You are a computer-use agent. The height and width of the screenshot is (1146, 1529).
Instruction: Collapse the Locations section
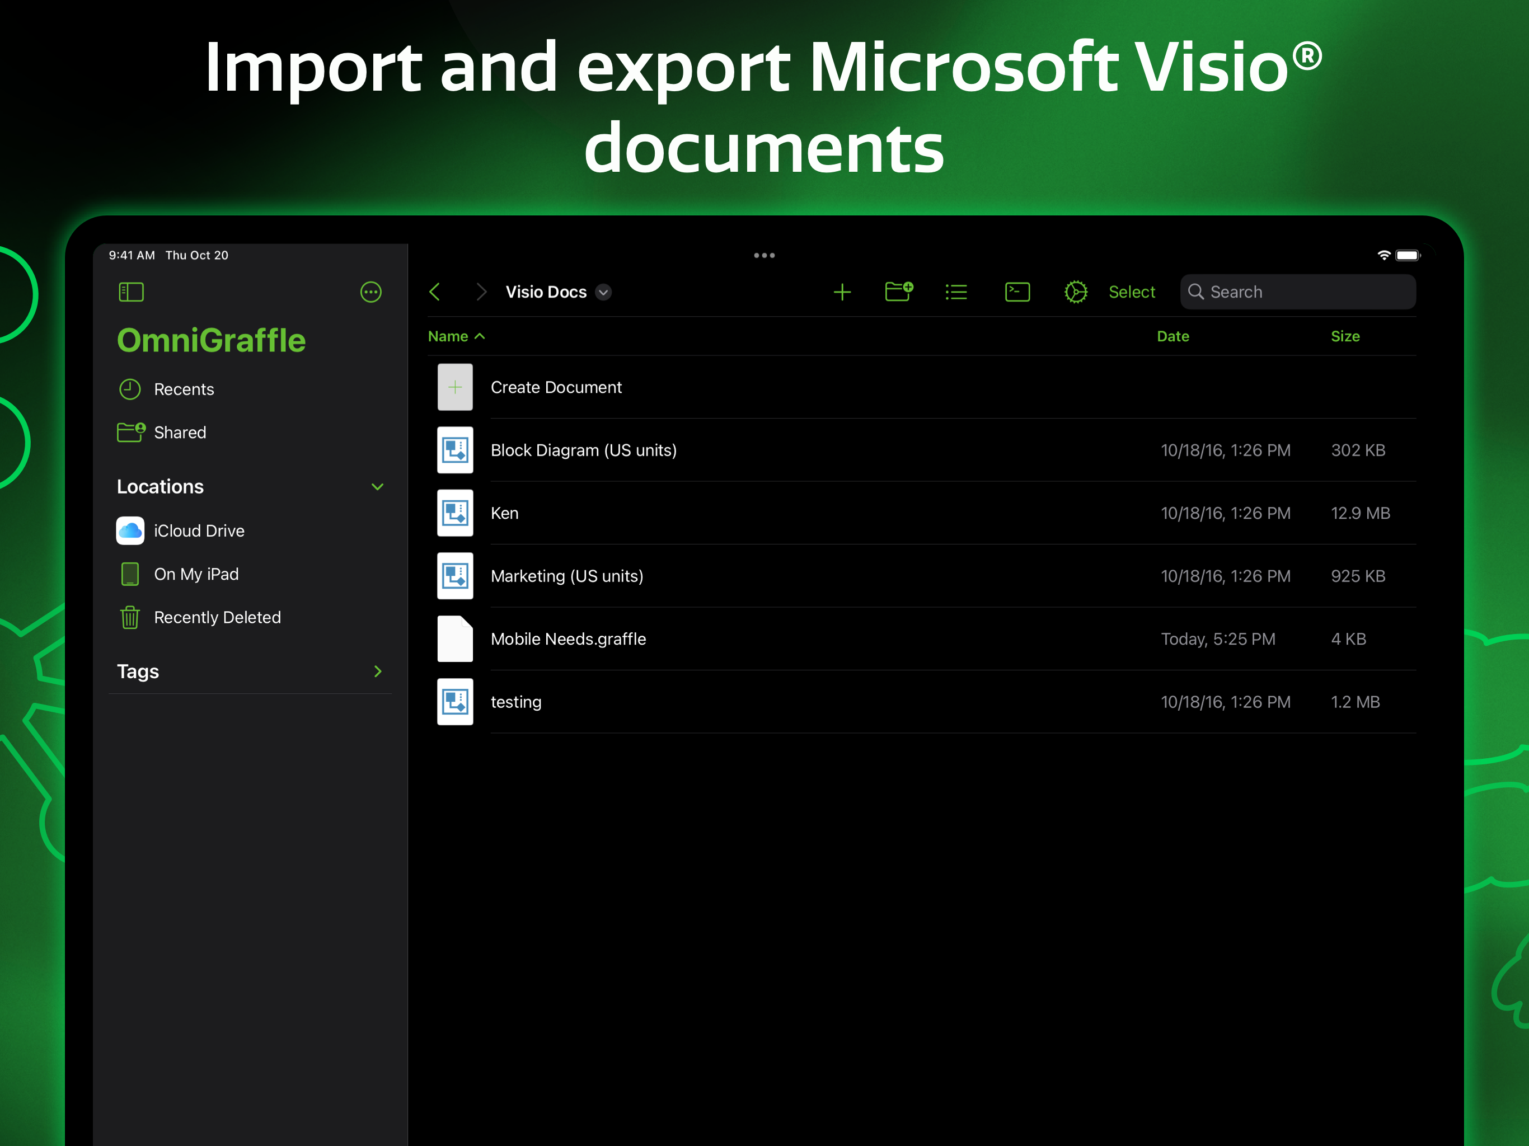tap(377, 487)
